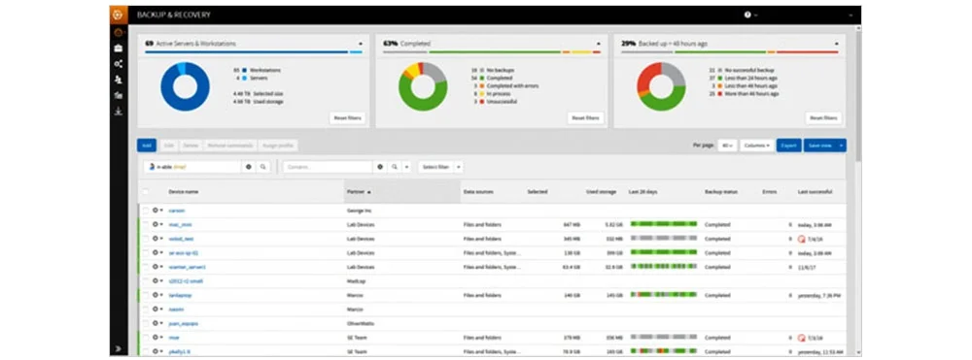Open the Per page 40 dropdown

pos(727,146)
